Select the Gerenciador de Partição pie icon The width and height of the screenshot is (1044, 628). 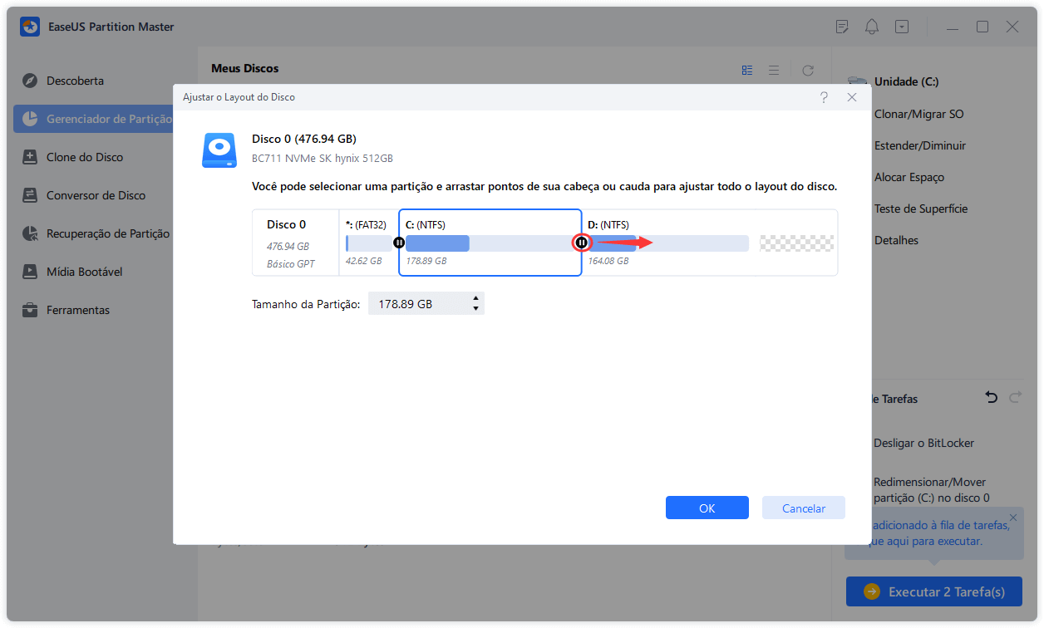[30, 119]
